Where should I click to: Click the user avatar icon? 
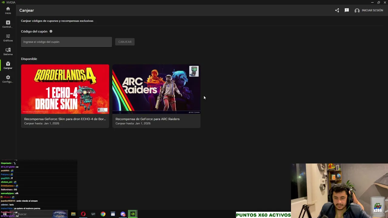click(357, 11)
